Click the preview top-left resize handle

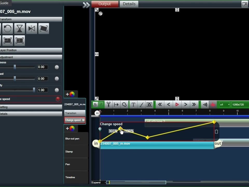96,10
